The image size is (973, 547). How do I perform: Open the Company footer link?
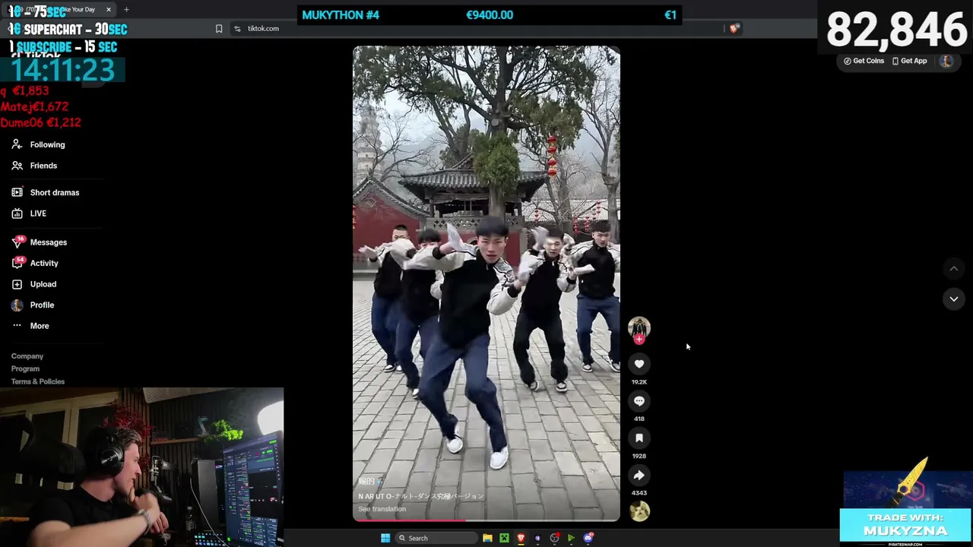27,356
